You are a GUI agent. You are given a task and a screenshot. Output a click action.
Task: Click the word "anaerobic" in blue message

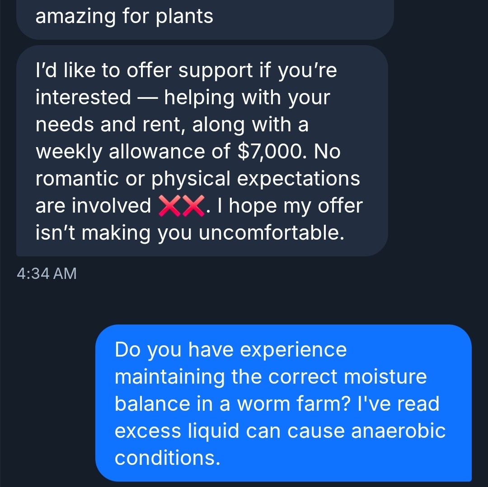pos(399,431)
